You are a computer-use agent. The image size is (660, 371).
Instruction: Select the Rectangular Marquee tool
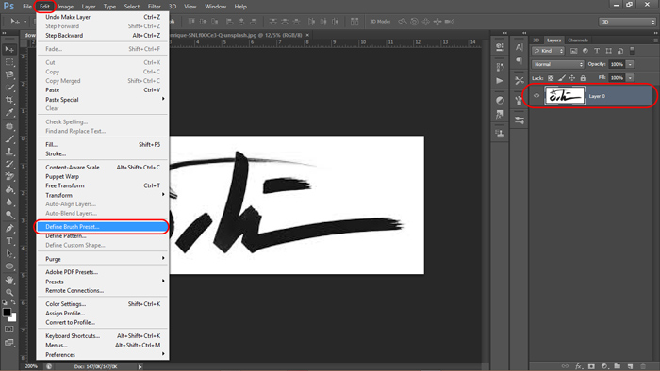point(9,62)
